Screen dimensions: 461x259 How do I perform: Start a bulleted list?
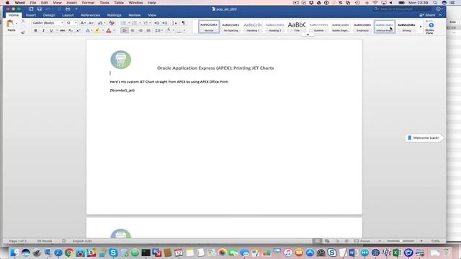(x=123, y=23)
